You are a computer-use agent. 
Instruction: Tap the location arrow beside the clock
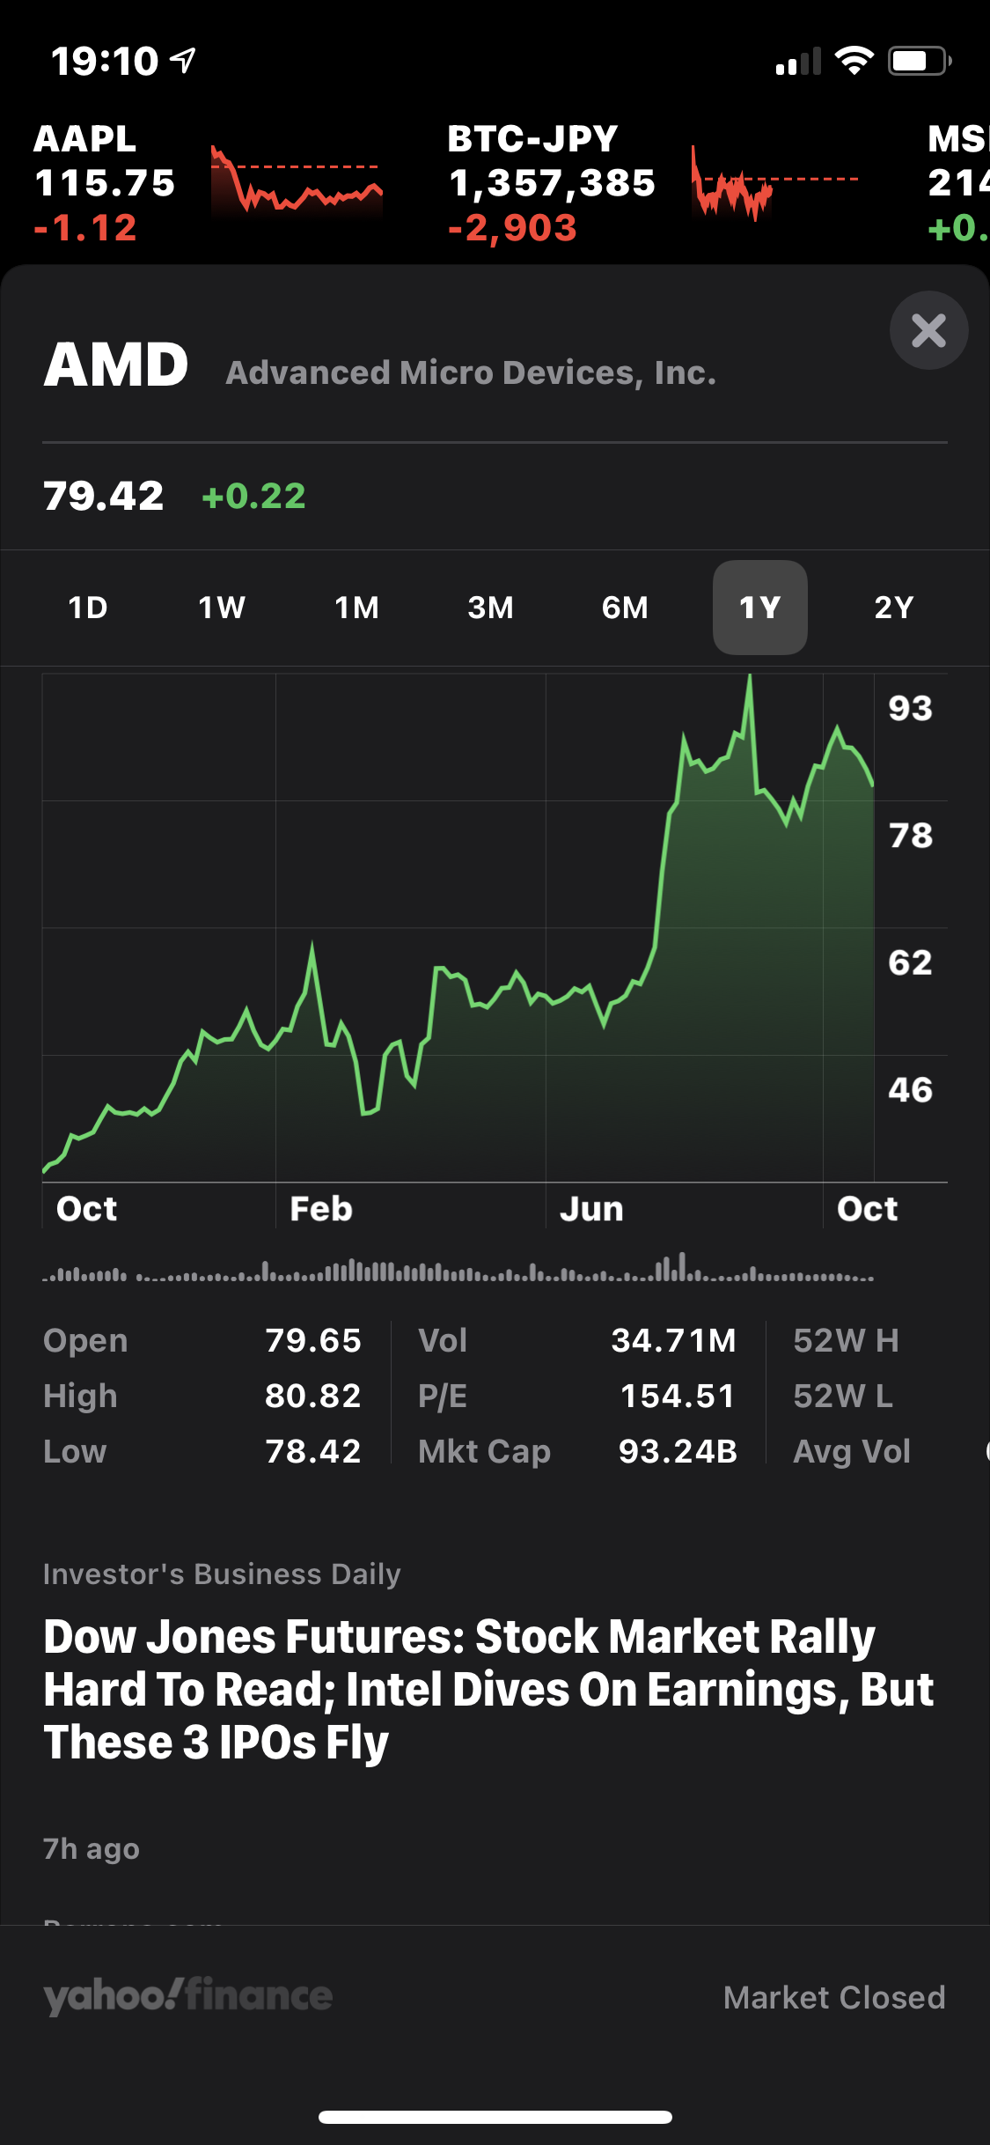(x=183, y=60)
